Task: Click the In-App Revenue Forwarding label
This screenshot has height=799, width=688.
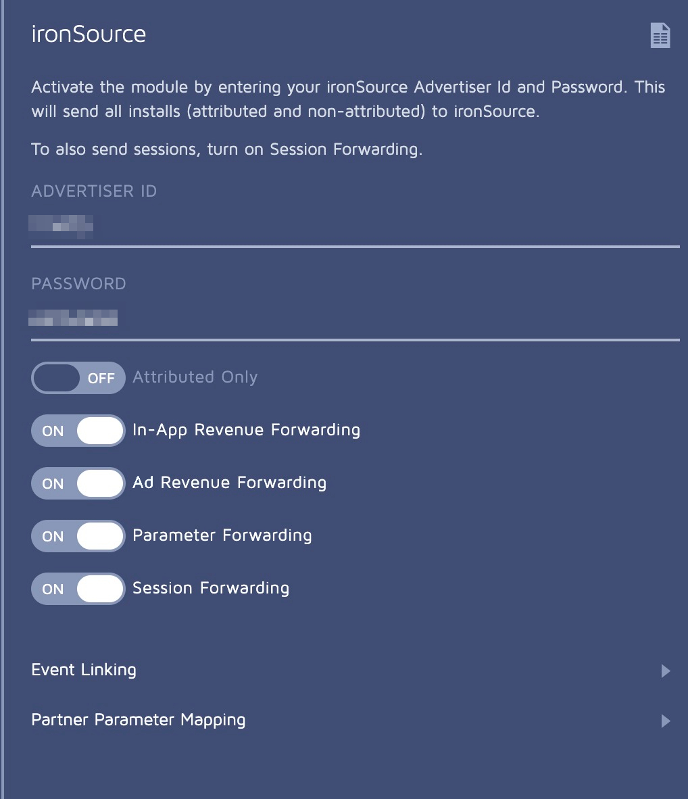Action: point(247,430)
